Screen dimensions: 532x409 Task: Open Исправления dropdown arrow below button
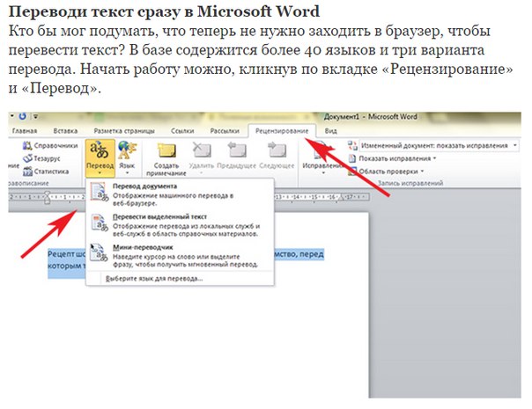pos(323,172)
